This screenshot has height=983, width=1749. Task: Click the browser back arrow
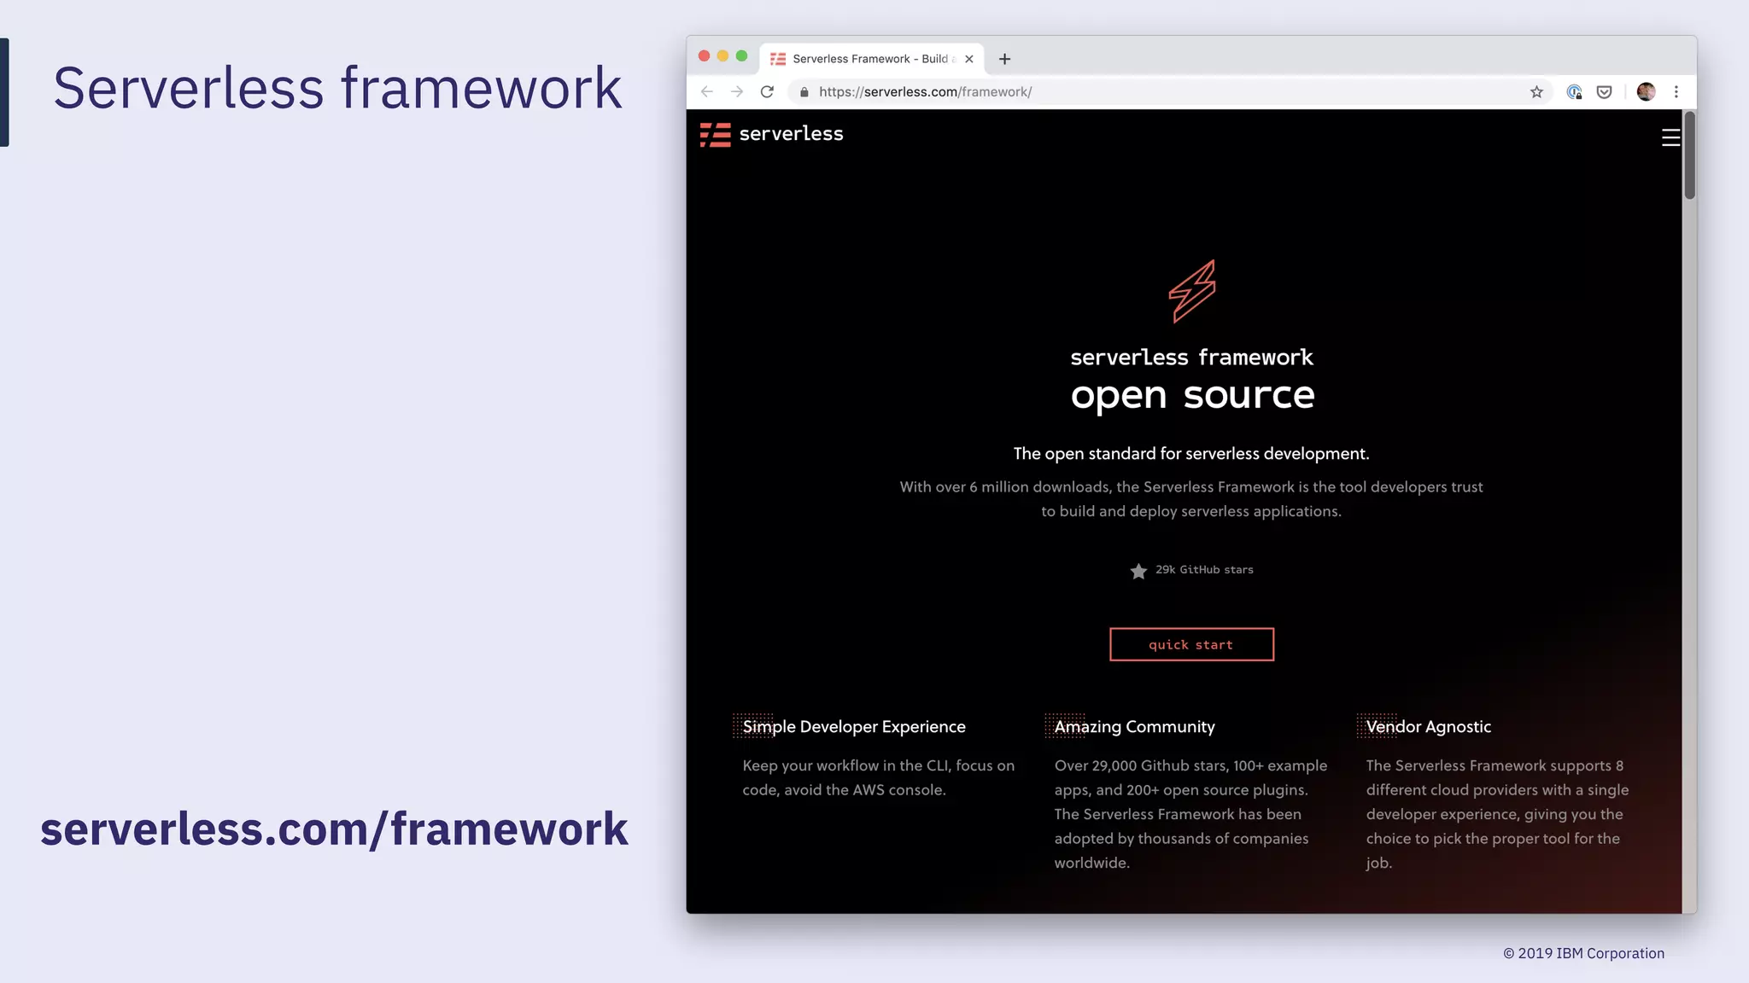click(706, 92)
